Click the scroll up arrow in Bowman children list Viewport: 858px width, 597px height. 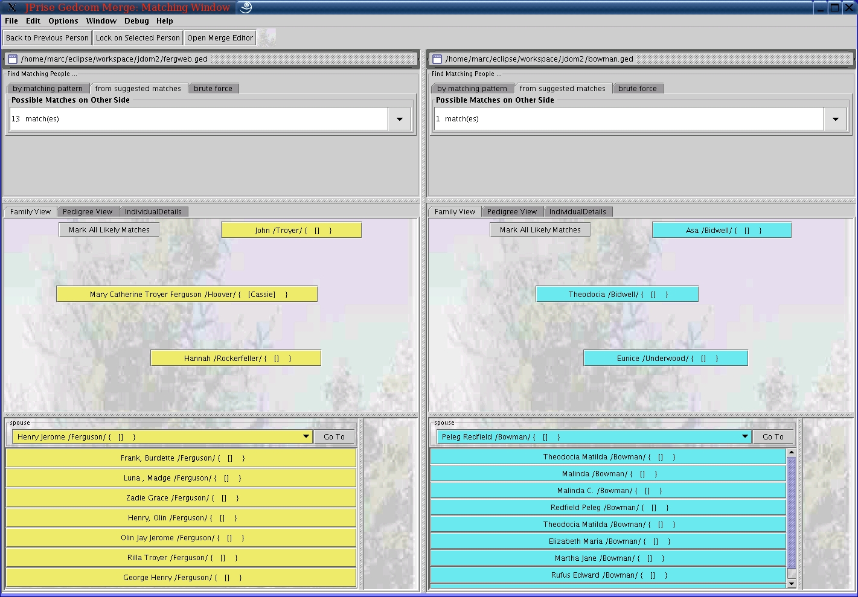791,453
